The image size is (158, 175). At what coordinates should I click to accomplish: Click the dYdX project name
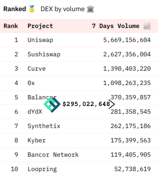(35, 112)
